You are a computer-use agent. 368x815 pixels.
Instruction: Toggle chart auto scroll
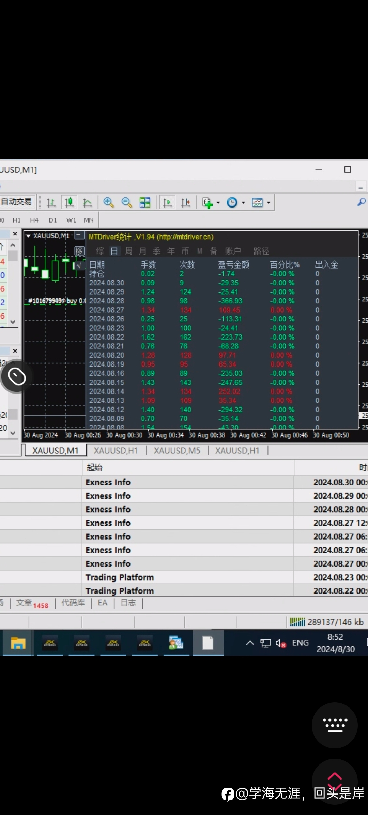click(x=167, y=203)
